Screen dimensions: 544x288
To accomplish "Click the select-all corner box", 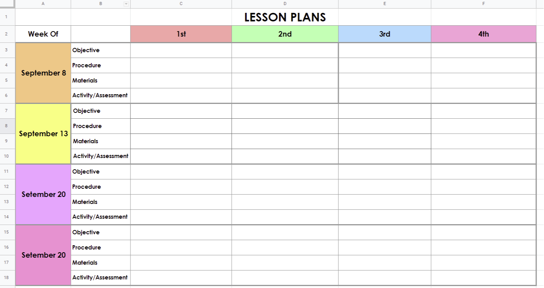I will [7, 4].
